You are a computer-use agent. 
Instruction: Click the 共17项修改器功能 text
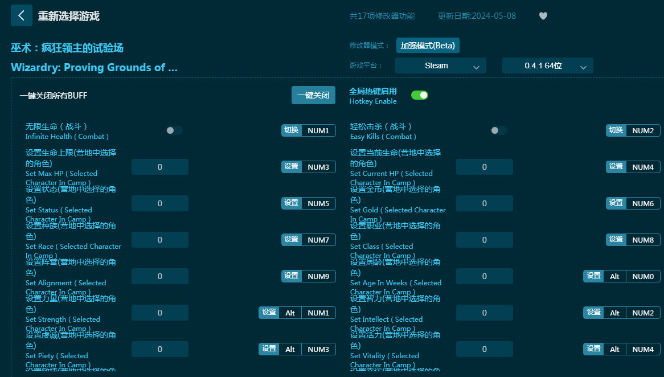382,16
